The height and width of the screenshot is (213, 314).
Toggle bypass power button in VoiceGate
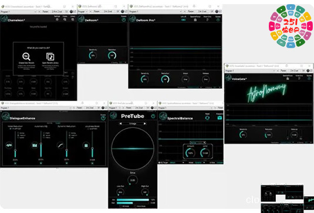tap(309, 79)
